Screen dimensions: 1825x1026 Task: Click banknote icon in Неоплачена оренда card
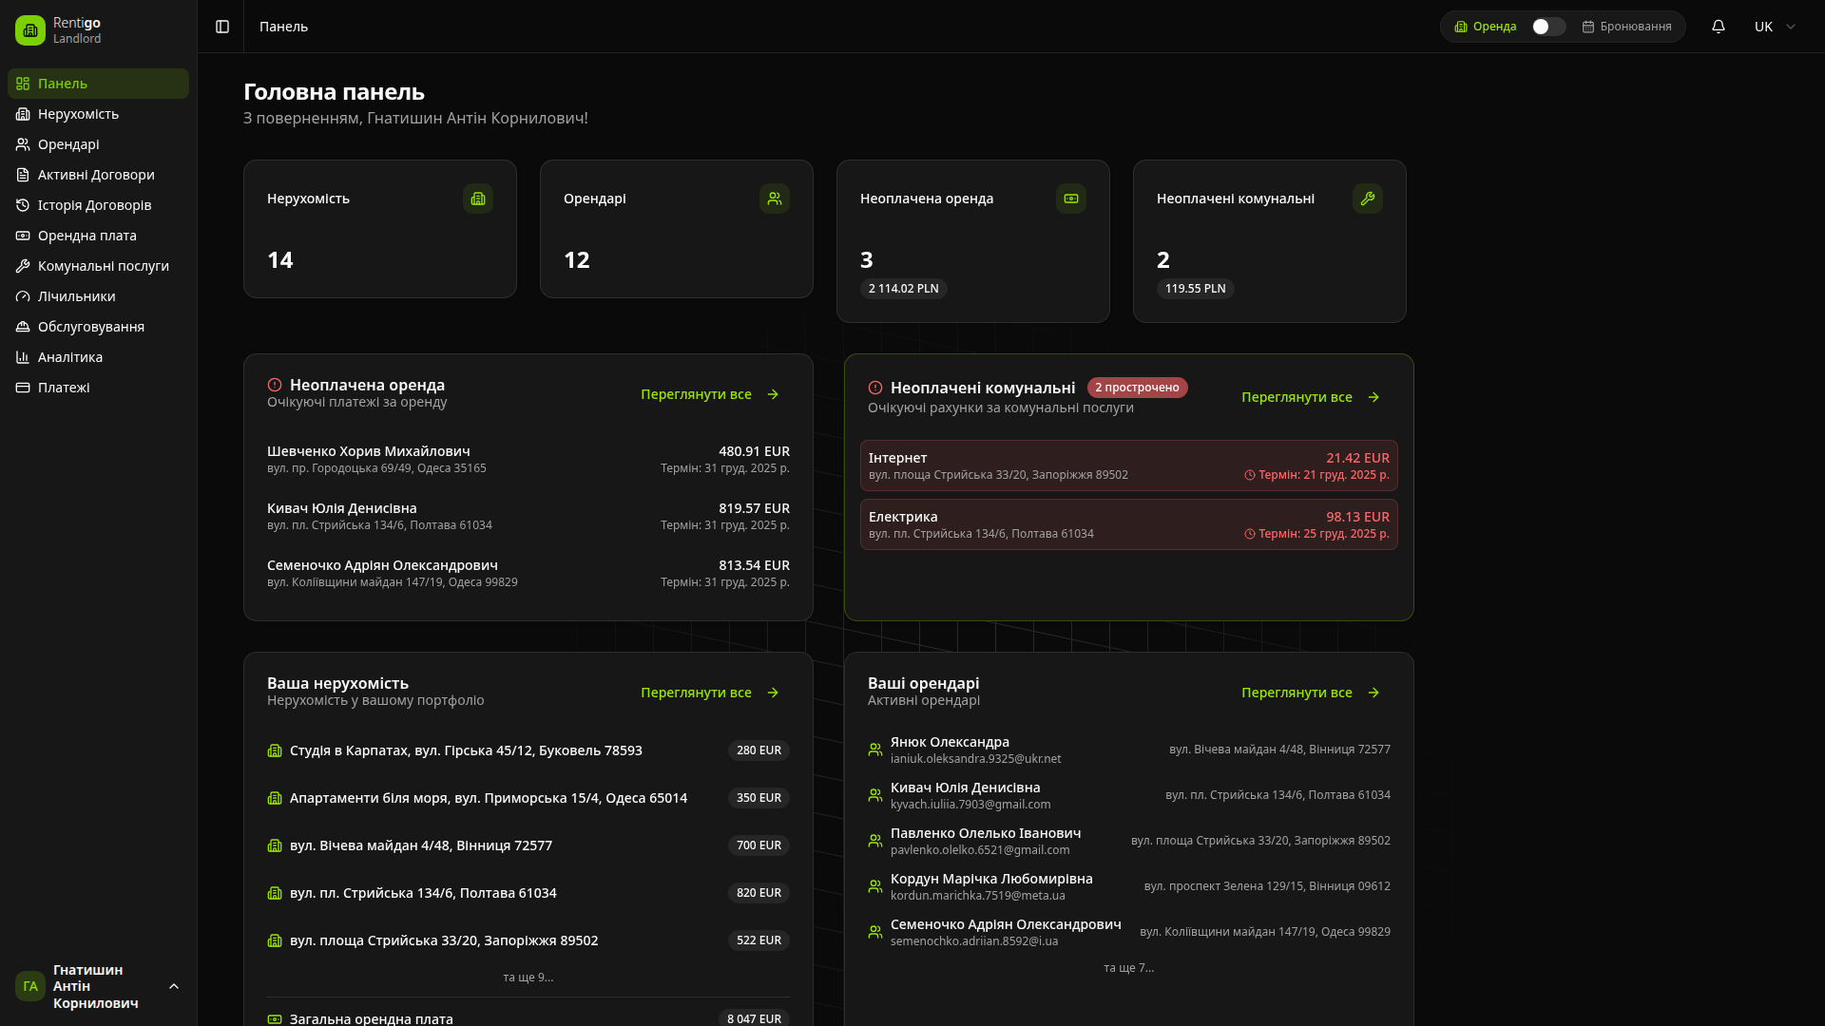(x=1071, y=199)
